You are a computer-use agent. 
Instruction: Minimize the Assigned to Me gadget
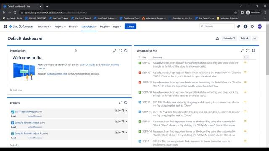(242, 51)
